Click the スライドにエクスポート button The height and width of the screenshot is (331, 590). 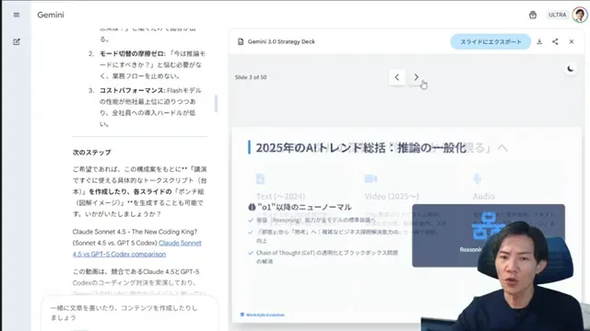point(490,41)
